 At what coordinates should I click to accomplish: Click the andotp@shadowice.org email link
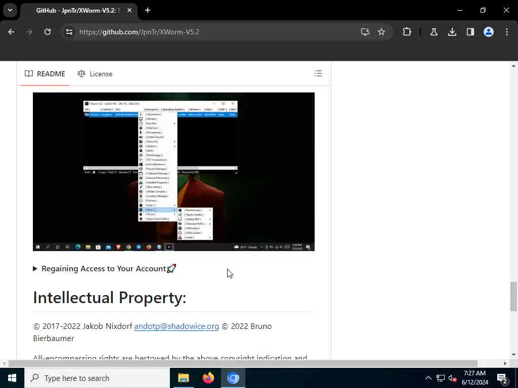click(x=177, y=326)
